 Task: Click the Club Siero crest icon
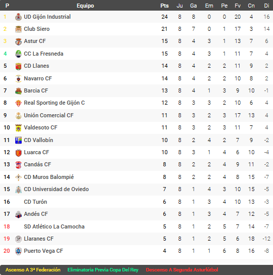(18, 29)
